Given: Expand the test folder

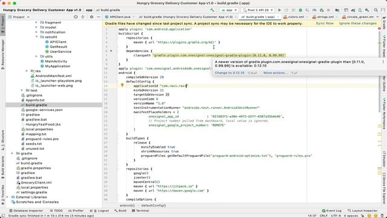Looking at the screenshot, I should (x=22, y=90).
